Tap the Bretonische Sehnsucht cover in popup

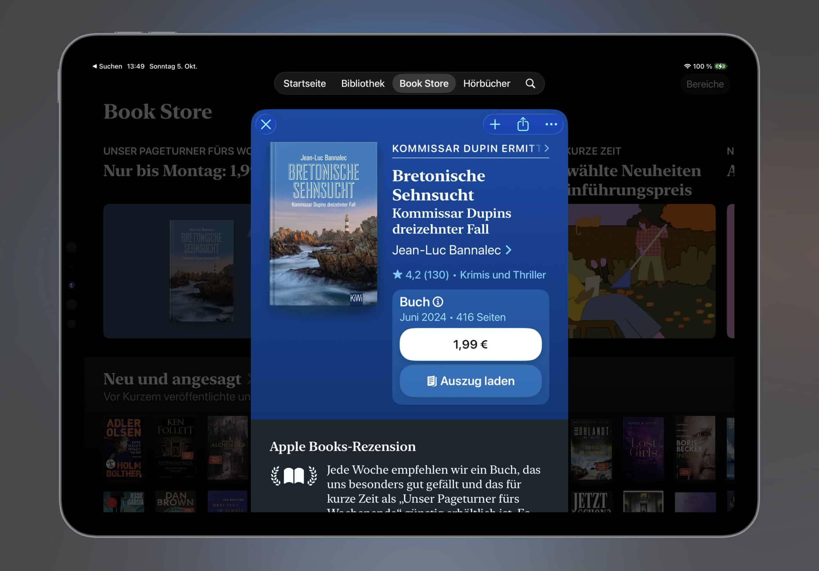323,223
